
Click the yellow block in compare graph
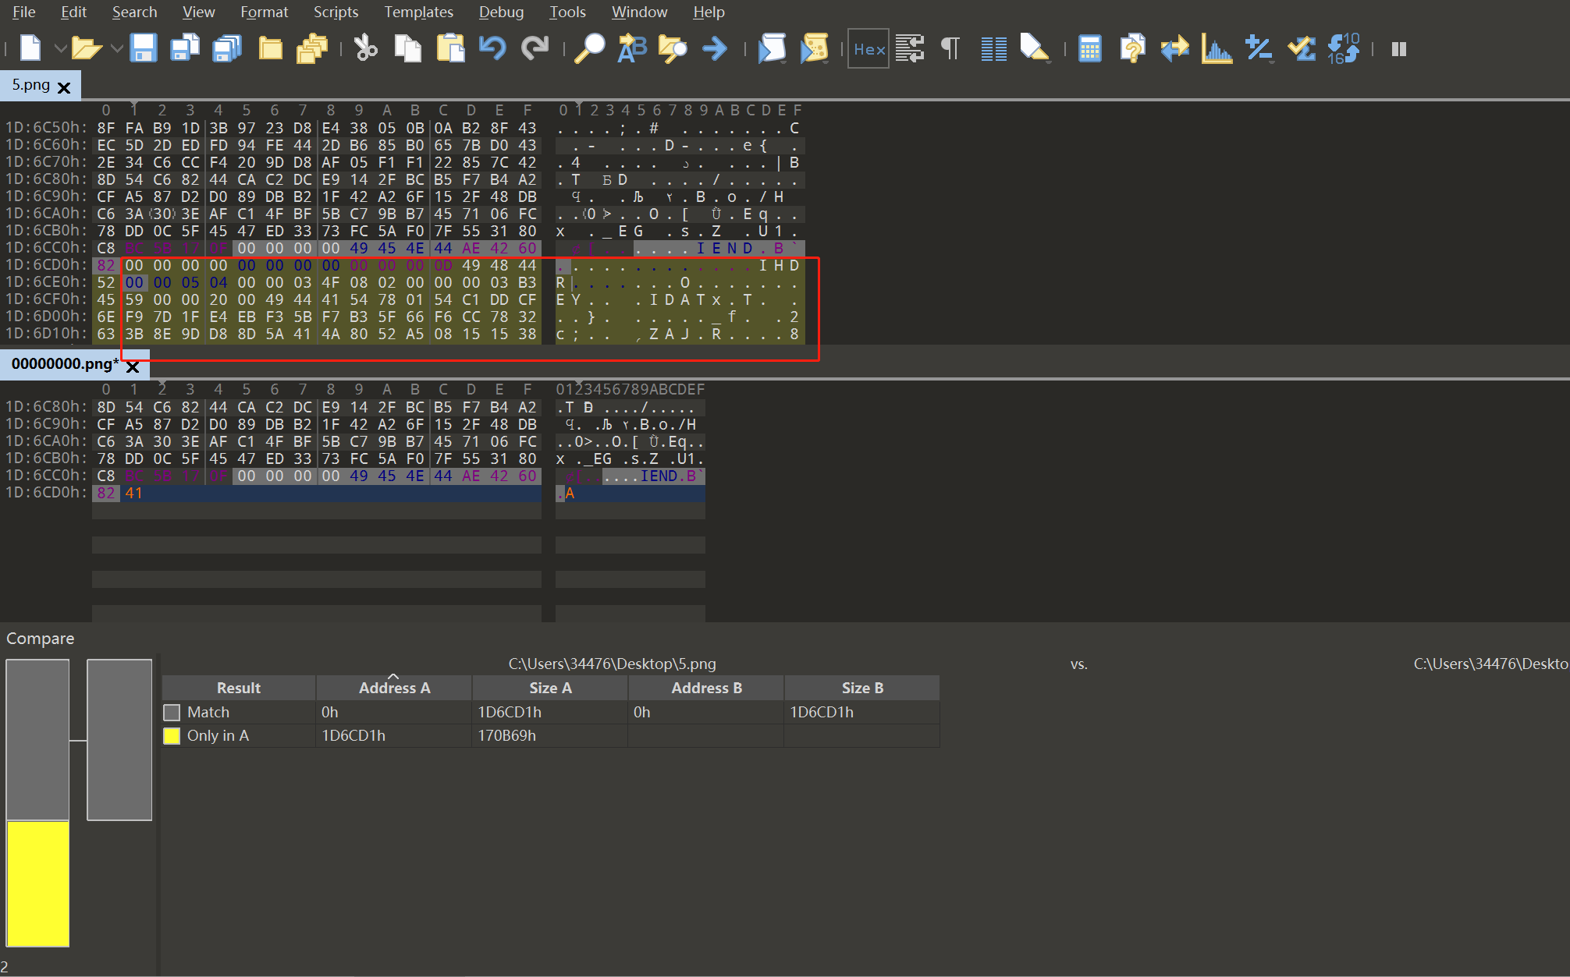[37, 883]
